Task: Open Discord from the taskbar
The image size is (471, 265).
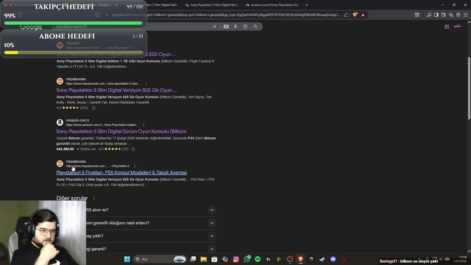Action: [x=333, y=259]
